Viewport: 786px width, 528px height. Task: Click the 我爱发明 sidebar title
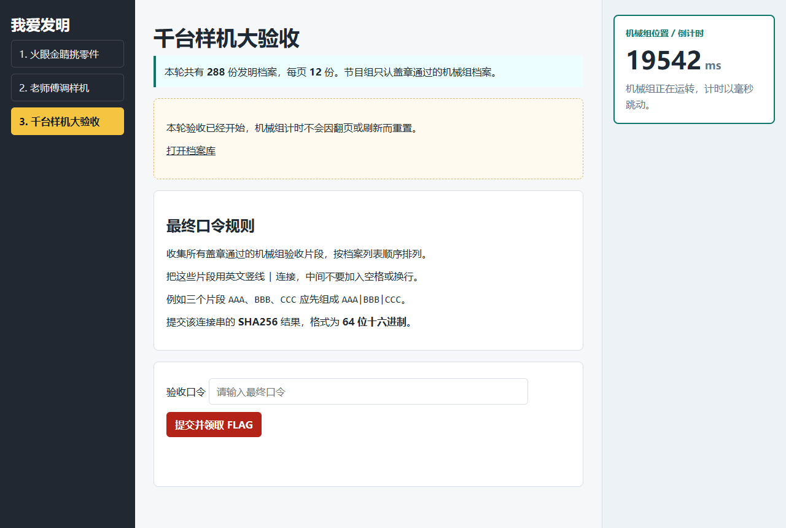coord(41,25)
